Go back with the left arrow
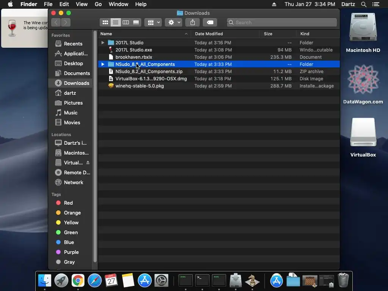 (x=56, y=22)
